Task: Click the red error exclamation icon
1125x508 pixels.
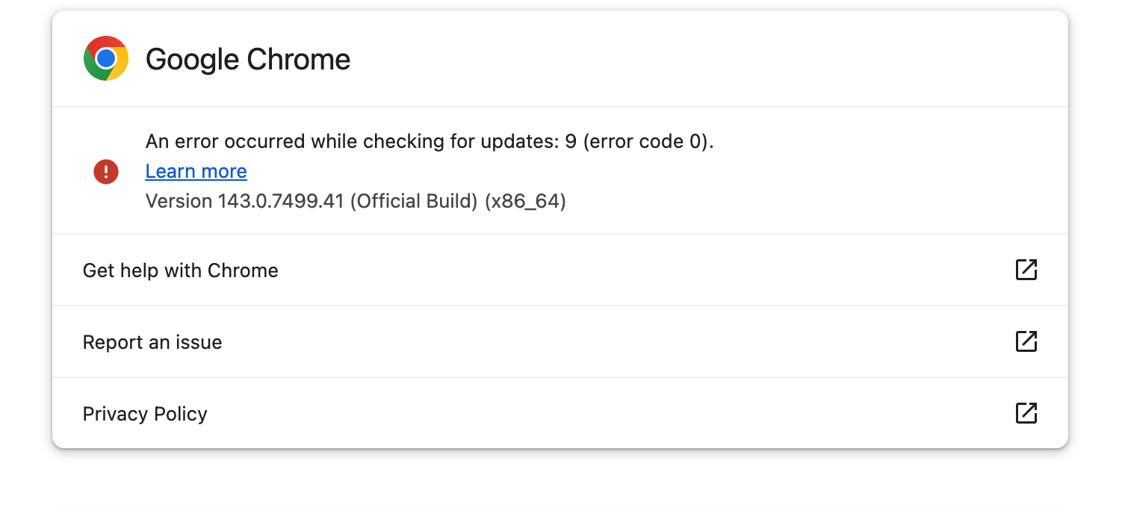Action: pyautogui.click(x=106, y=171)
